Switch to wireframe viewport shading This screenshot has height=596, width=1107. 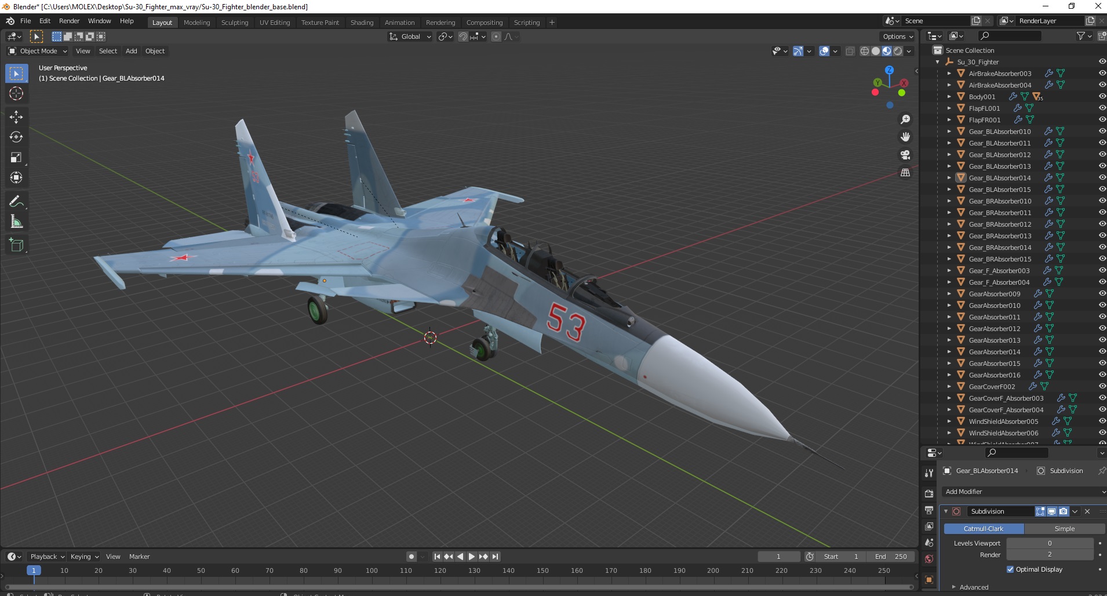pyautogui.click(x=865, y=51)
